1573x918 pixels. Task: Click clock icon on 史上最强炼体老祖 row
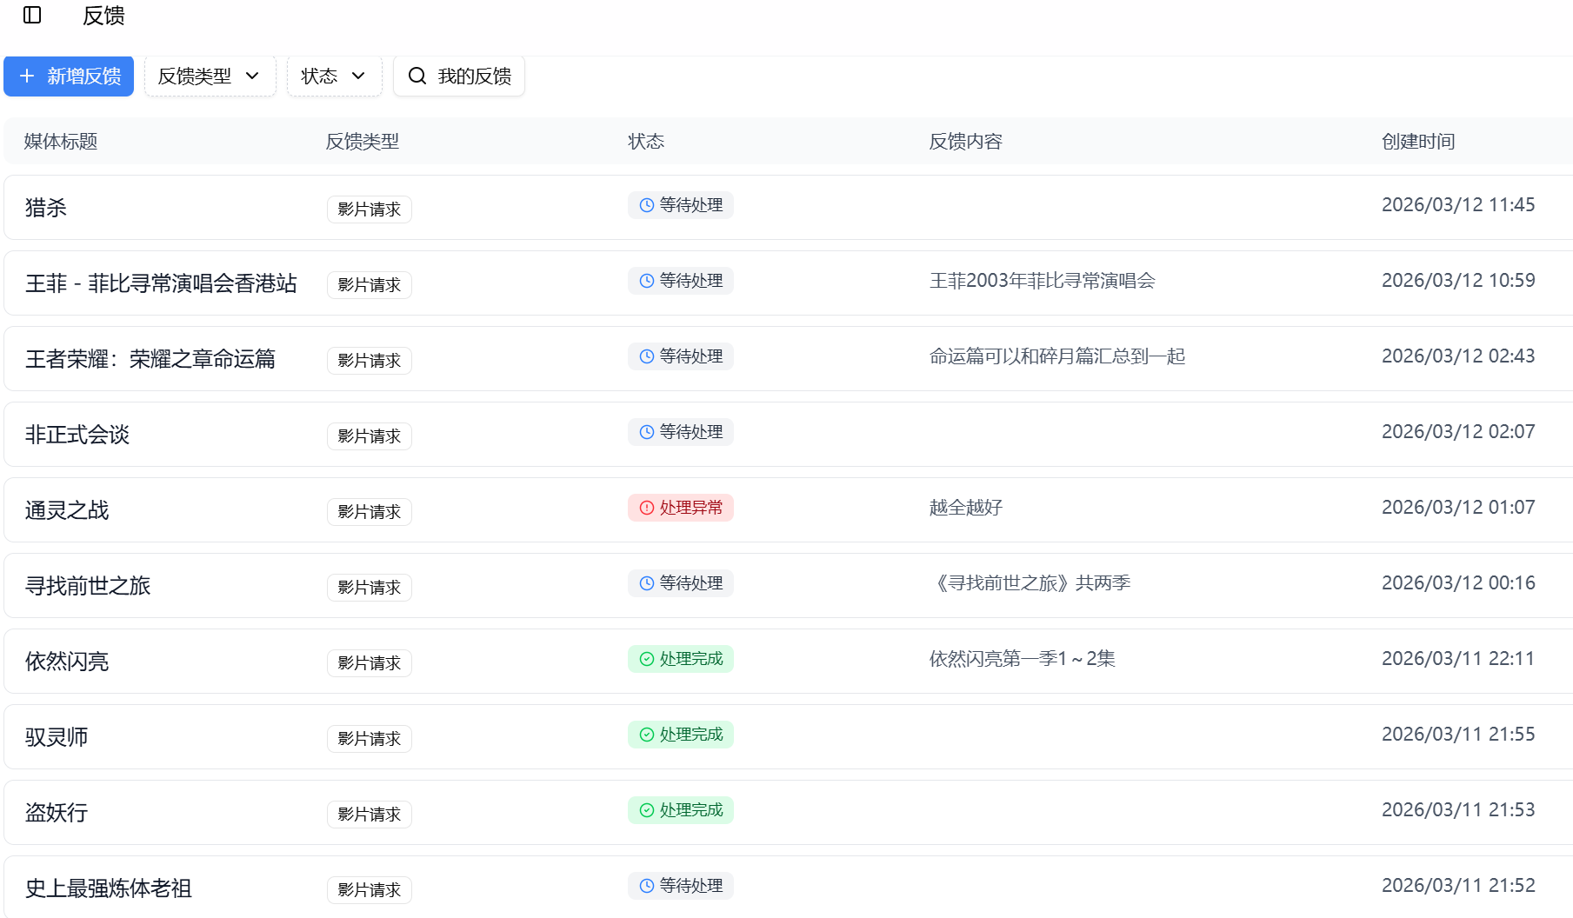click(647, 886)
